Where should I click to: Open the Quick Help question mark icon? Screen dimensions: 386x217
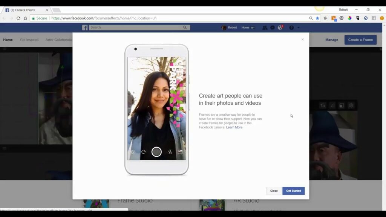tap(291, 28)
